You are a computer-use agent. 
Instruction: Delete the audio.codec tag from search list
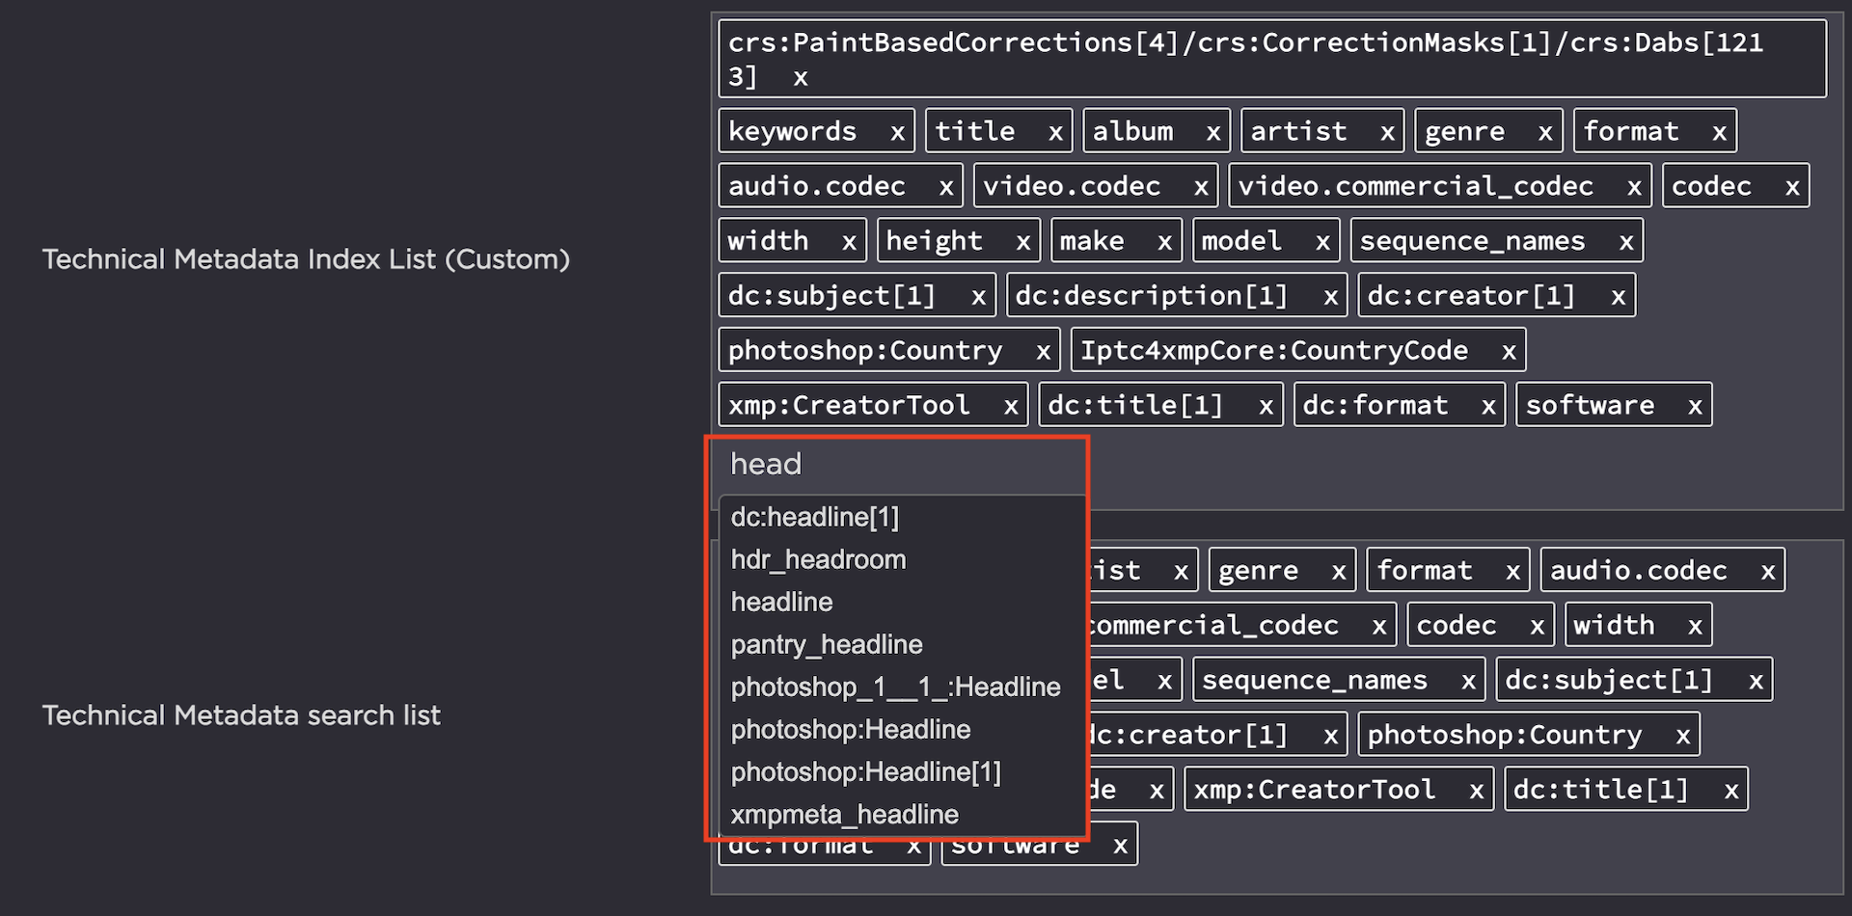(x=1767, y=573)
